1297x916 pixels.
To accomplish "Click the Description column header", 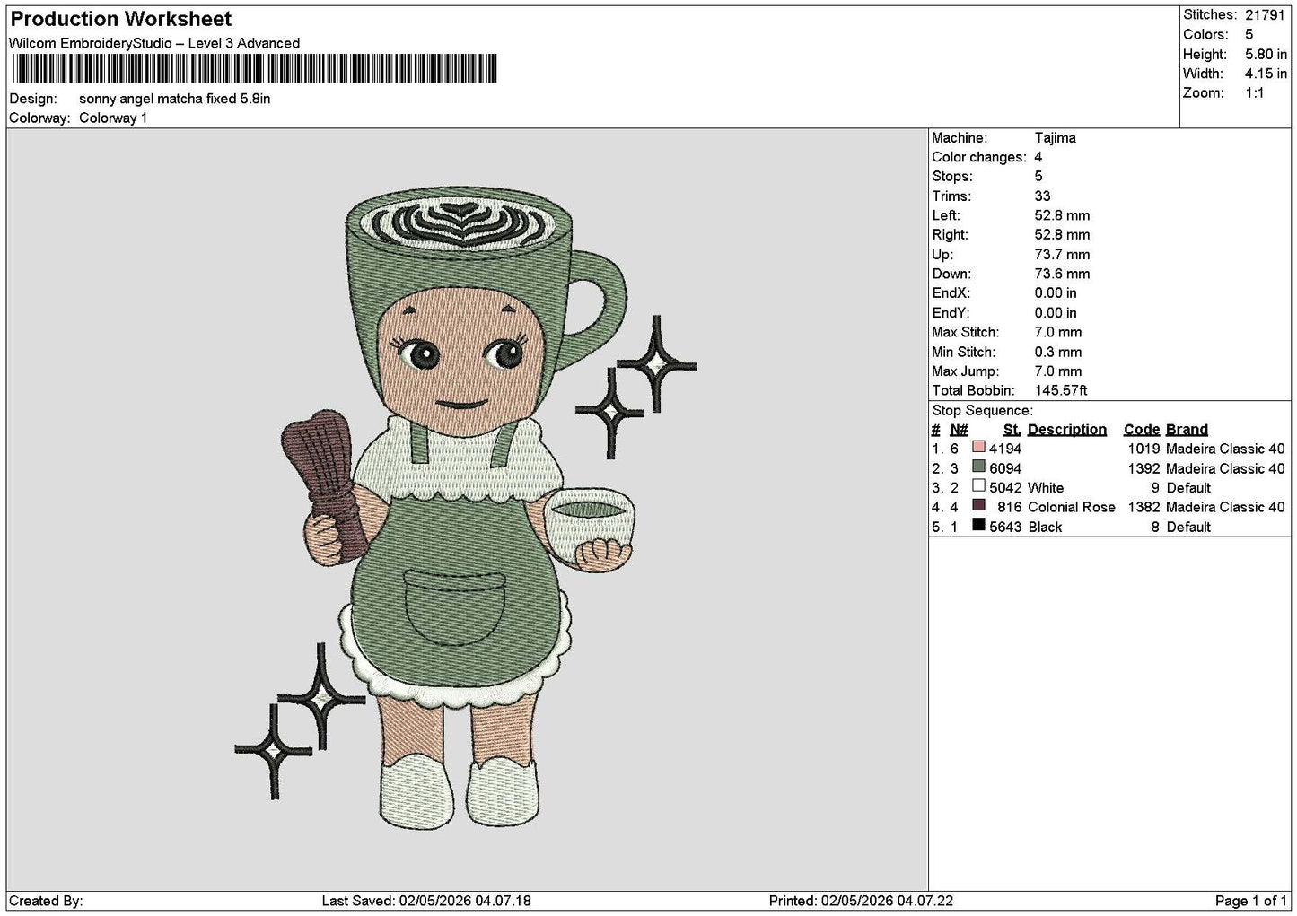I will pyautogui.click(x=1067, y=429).
